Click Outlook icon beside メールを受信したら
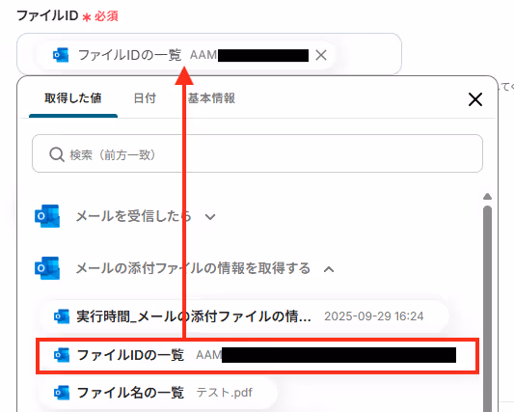Image resolution: width=514 pixels, height=412 pixels. click(47, 216)
